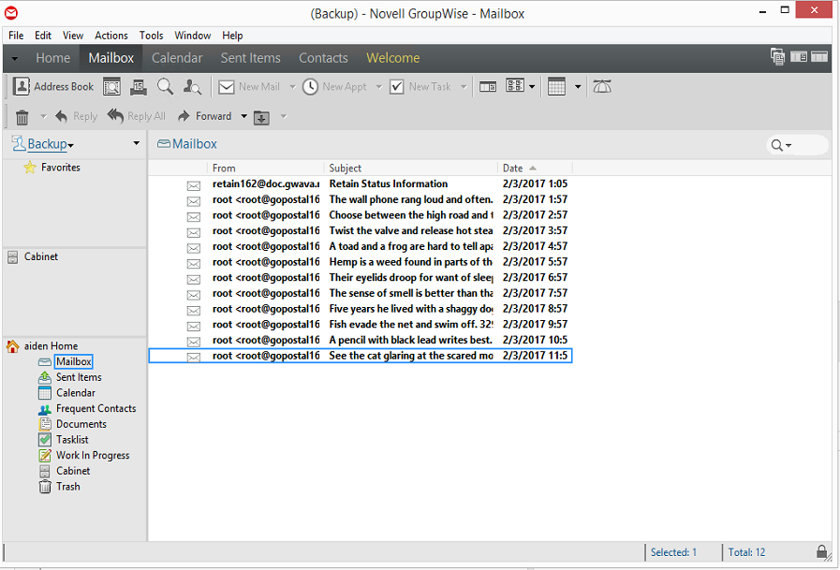The width and height of the screenshot is (840, 570).
Task: Open the calendar grid dropdown arrow
Action: click(578, 87)
